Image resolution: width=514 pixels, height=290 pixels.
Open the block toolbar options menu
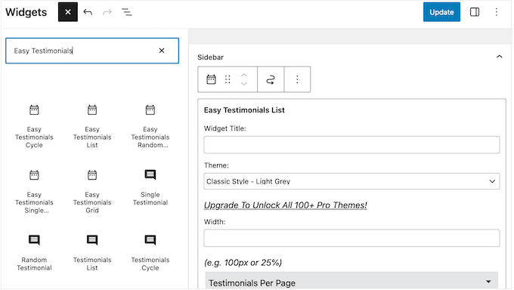(297, 79)
